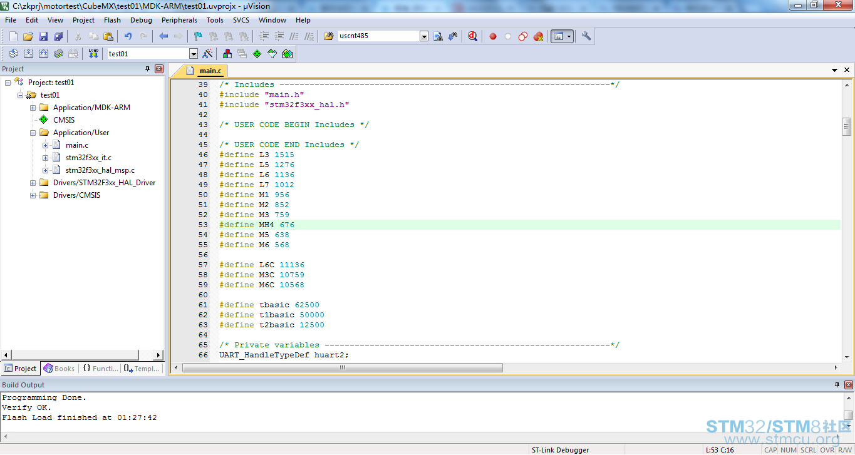The width and height of the screenshot is (855, 455).
Task: Toggle a bookmark with the flag icon
Action: (198, 36)
